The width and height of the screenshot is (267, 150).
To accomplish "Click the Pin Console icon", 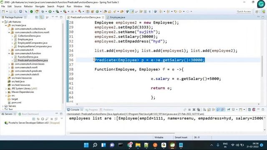I will 229,110.
